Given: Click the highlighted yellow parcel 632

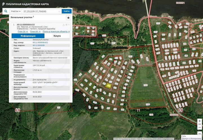Looking at the screenshot, I should point(109,86).
